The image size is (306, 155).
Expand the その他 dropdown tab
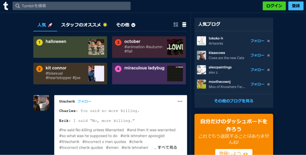click(x=125, y=25)
